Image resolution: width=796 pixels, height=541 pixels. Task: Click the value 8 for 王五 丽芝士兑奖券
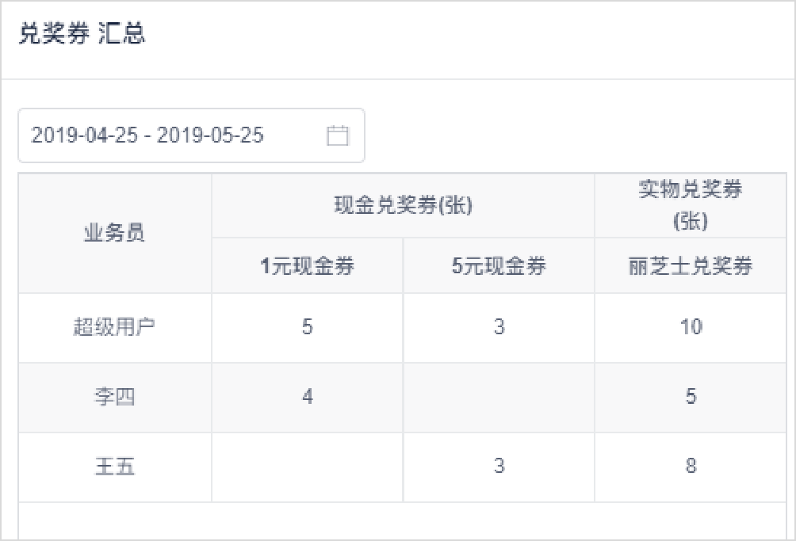point(690,466)
